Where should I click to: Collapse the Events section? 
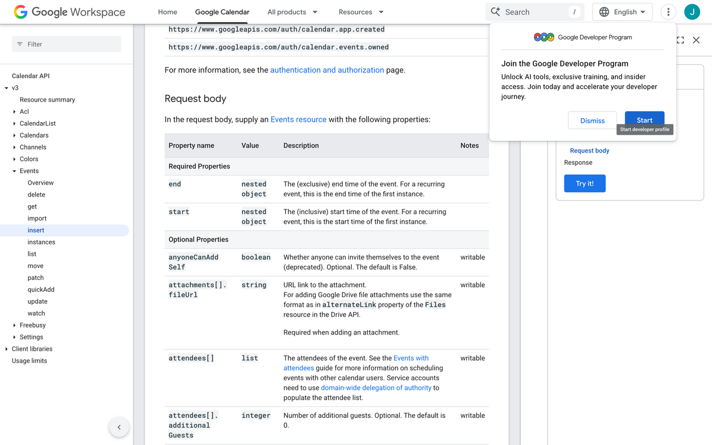(x=14, y=171)
